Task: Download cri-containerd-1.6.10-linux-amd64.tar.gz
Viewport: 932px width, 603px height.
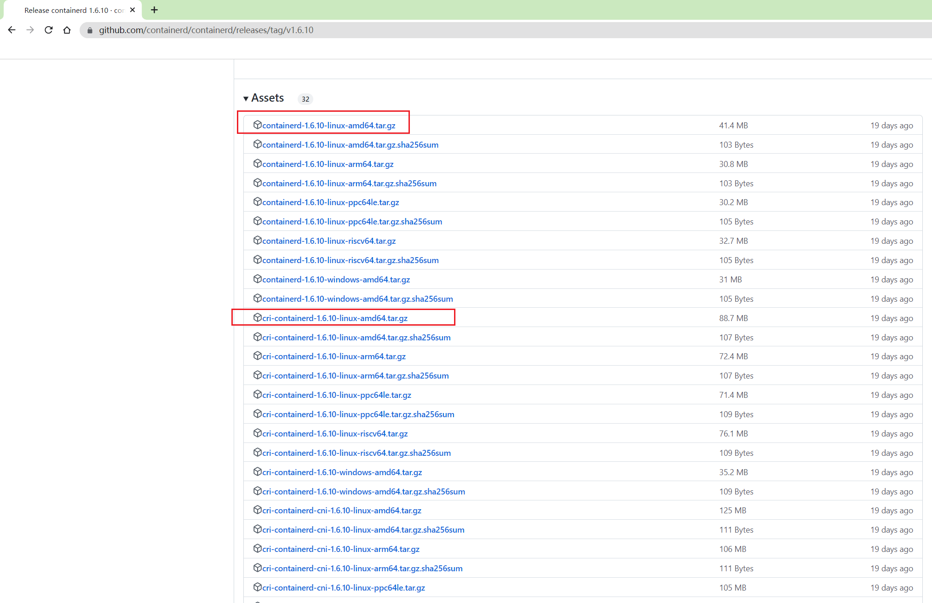Action: [335, 318]
